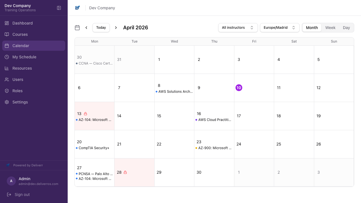Open the AZ-104 Microsoft event on the 13th
The width and height of the screenshot is (361, 203).
point(94,120)
